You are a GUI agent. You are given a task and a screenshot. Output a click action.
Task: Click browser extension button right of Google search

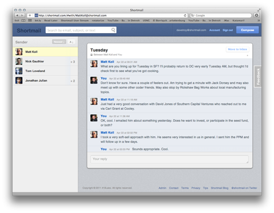257,15
